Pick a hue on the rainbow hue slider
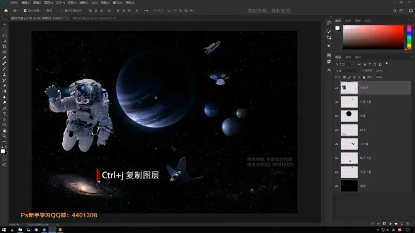This screenshot has height=233, width=415. 409,37
